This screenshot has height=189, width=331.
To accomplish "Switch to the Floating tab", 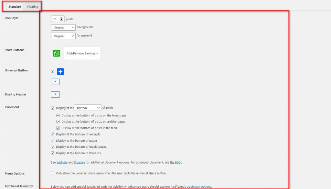I will coord(33,6).
